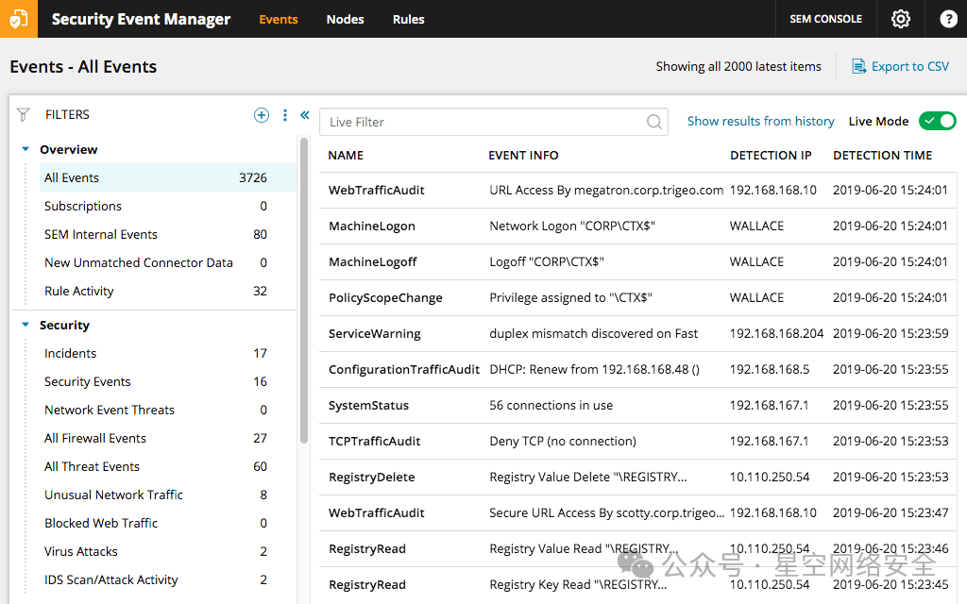This screenshot has width=967, height=604.
Task: Switch to the Events tab
Action: 279,19
